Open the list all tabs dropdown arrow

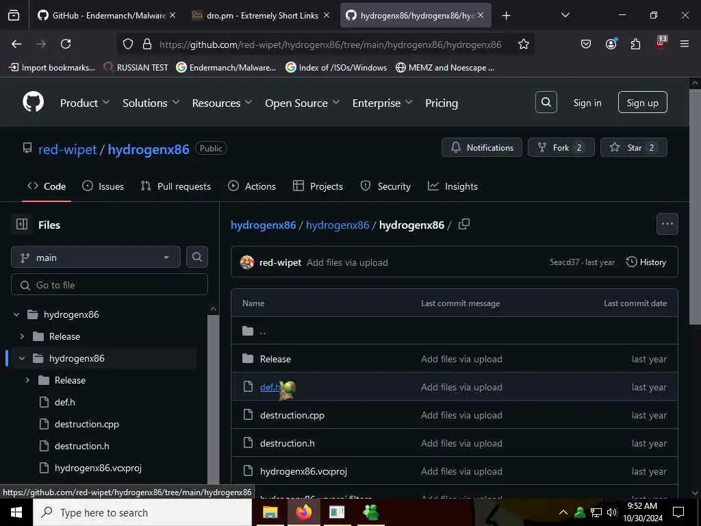(x=565, y=16)
